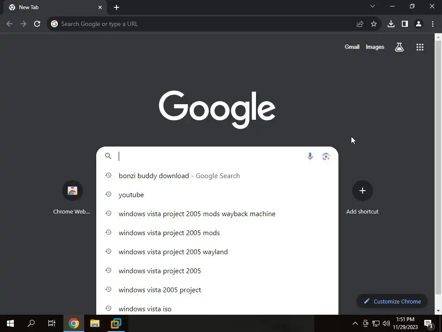Viewport: 442px width, 332px height.
Task: Show hidden tray icons chevron
Action: pyautogui.click(x=355, y=323)
